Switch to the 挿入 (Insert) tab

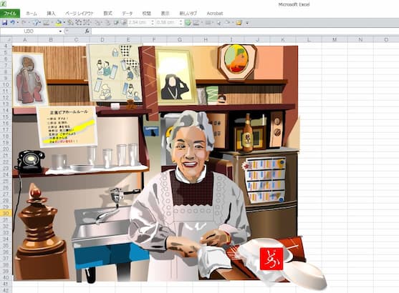[x=51, y=14]
